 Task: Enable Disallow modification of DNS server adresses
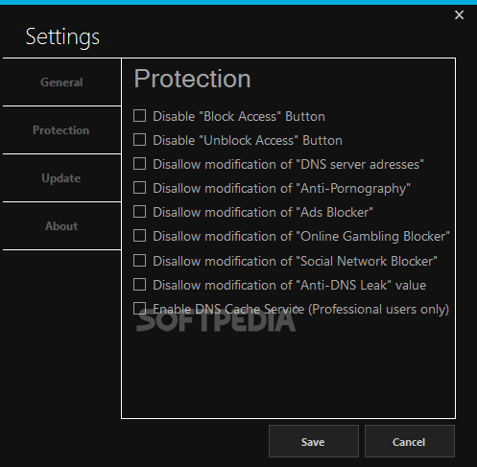pos(139,164)
